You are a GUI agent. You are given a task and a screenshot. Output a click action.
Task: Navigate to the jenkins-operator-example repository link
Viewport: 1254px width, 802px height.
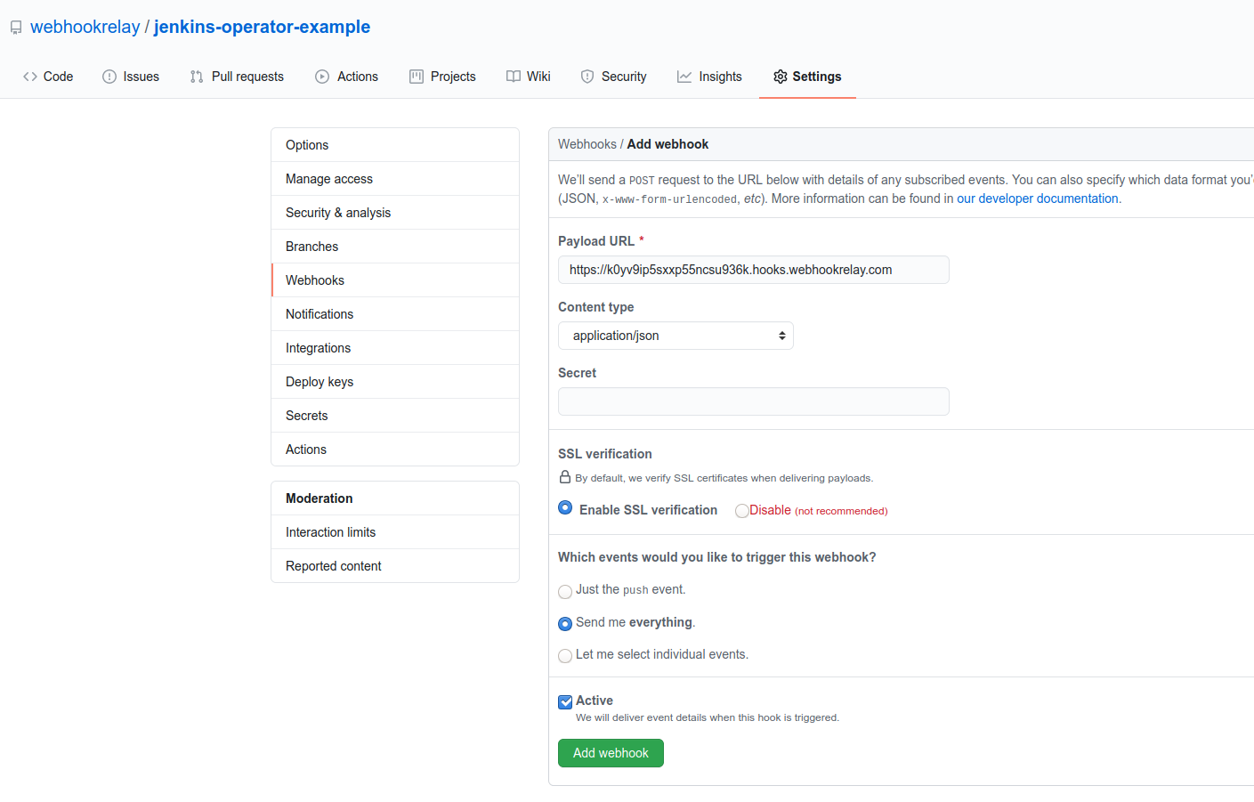262,27
